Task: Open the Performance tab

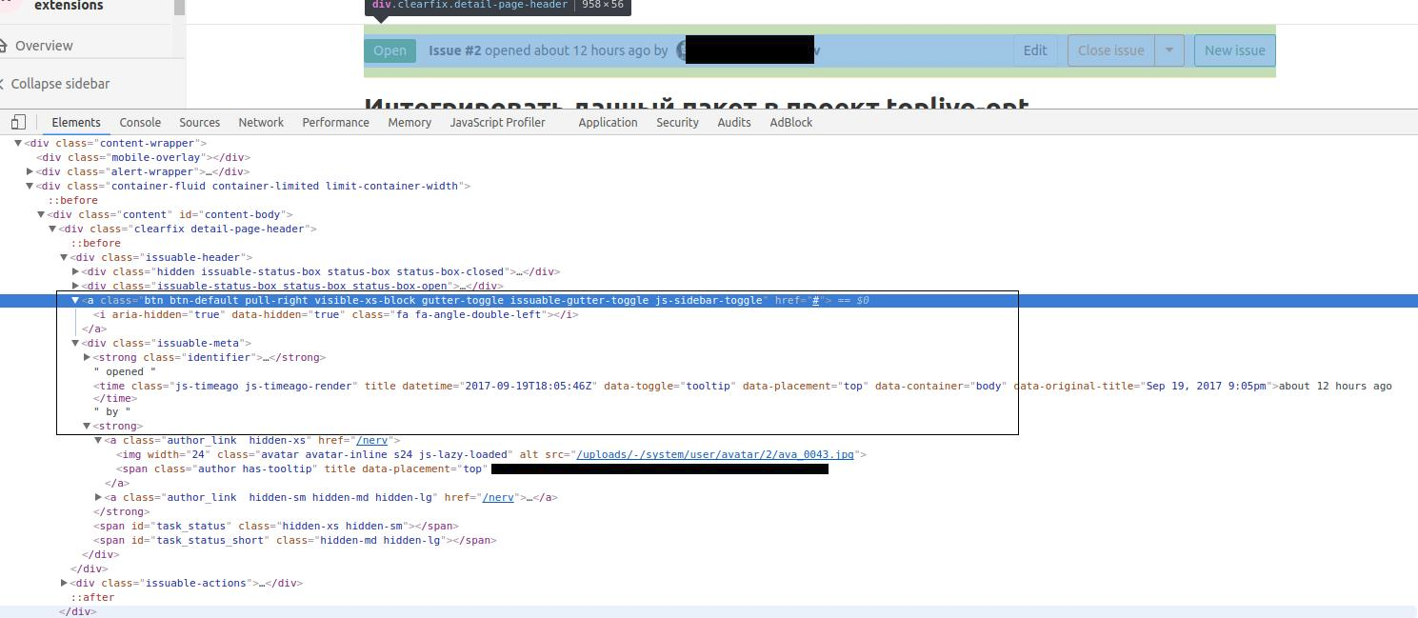Action: point(335,122)
